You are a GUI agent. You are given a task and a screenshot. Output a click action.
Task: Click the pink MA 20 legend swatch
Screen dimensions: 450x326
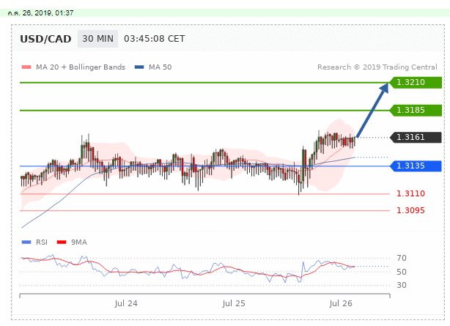point(26,67)
